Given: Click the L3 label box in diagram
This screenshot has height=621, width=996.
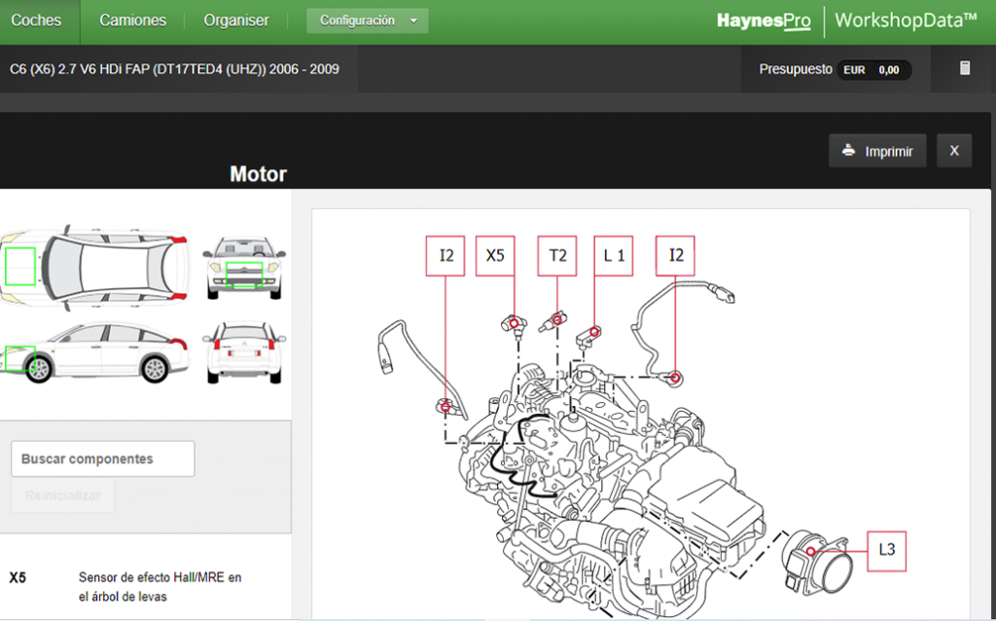Looking at the screenshot, I should [887, 551].
